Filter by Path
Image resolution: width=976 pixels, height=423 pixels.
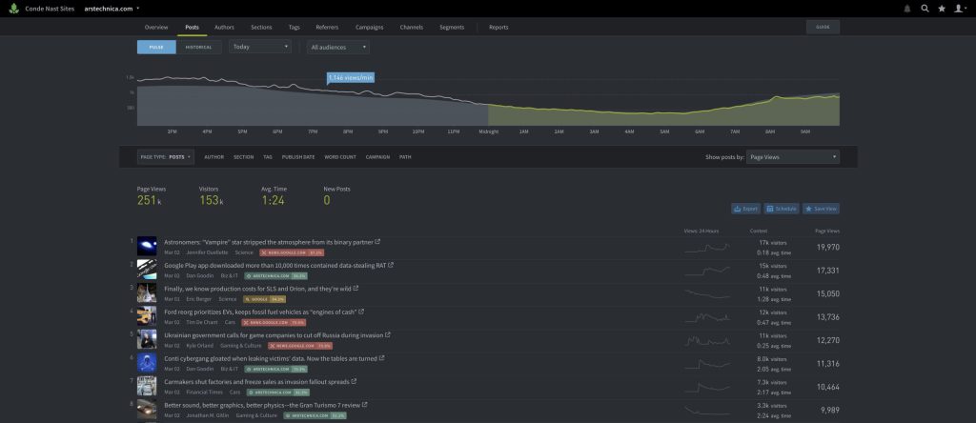point(405,157)
